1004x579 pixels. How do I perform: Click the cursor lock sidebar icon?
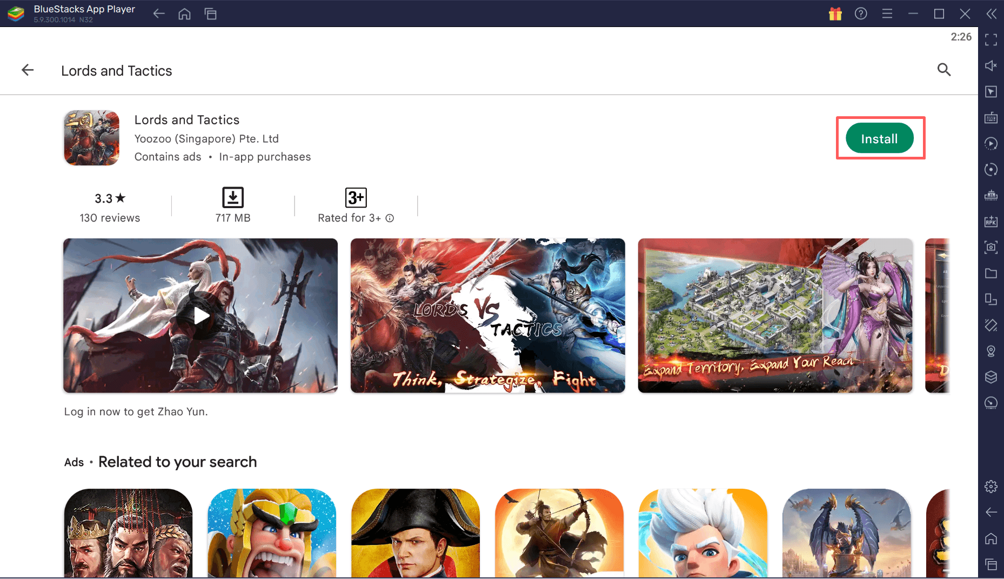tap(991, 91)
